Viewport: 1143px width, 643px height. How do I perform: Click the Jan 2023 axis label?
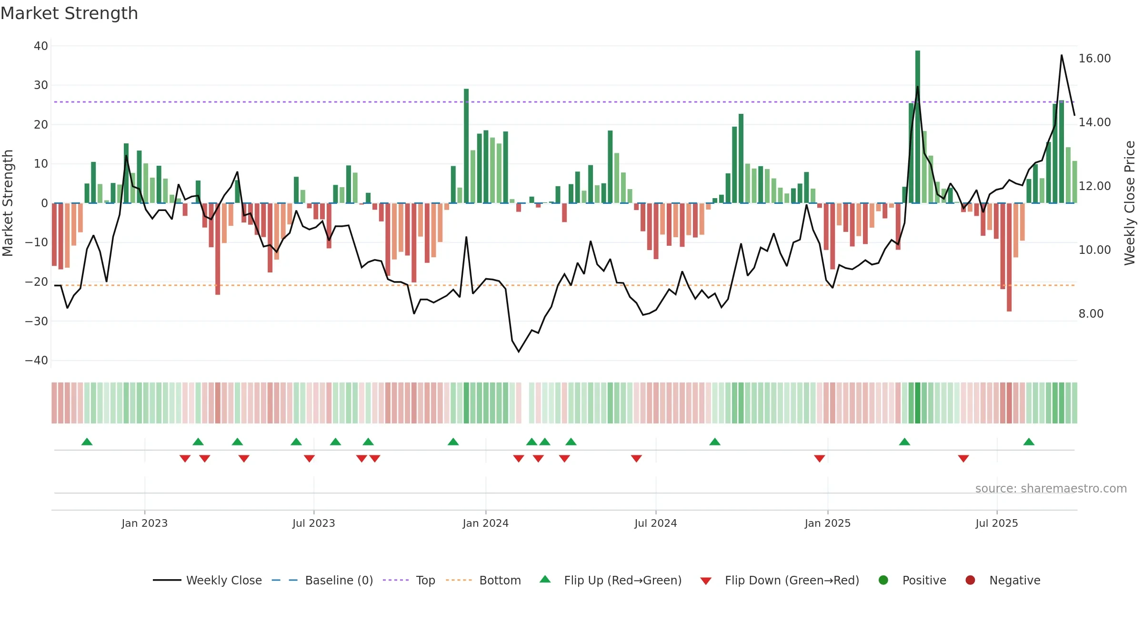(145, 523)
